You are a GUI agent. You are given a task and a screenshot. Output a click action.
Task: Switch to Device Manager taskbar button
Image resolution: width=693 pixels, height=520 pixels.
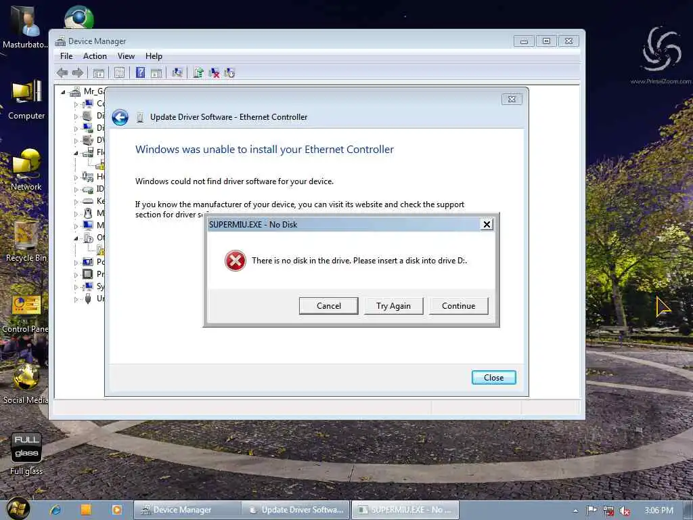187,510
